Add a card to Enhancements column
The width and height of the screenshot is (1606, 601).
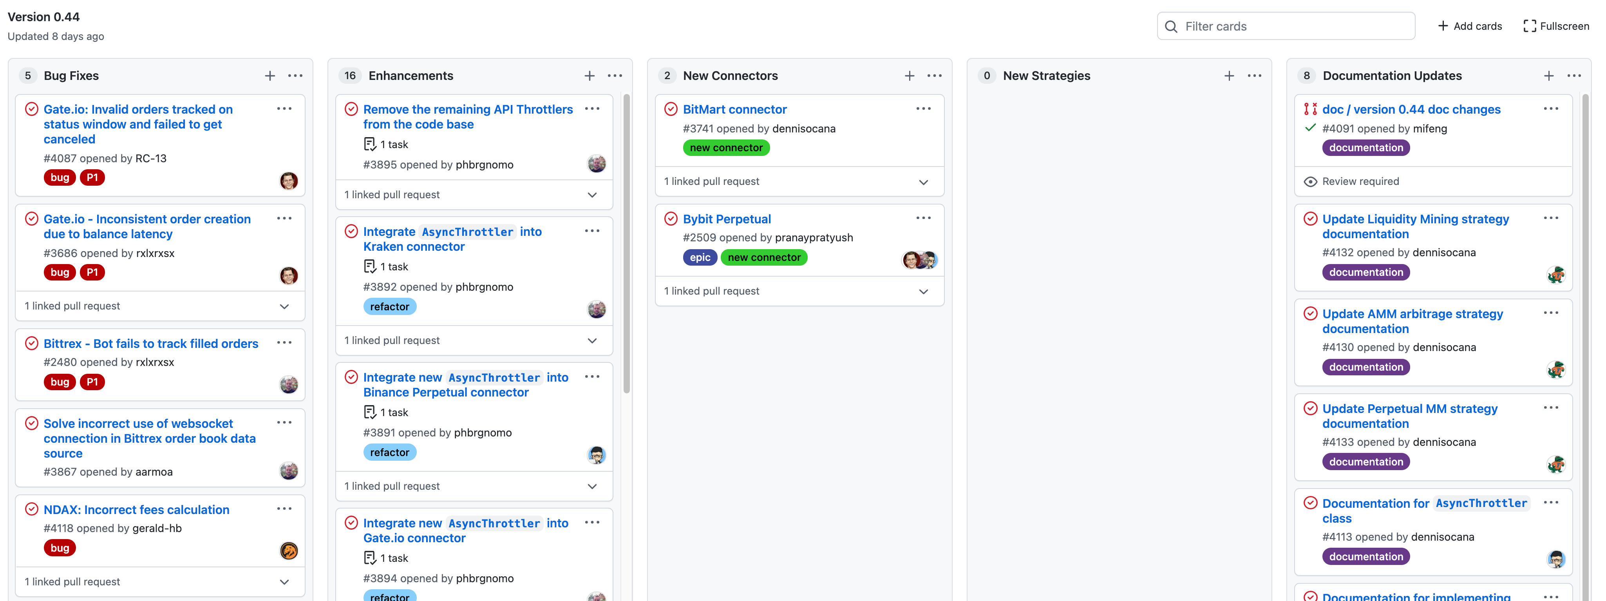590,76
